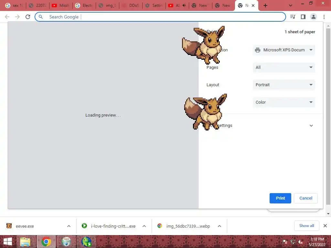Open the tab search/media control icon
Viewport: 331px width, 248px height.
293,17
